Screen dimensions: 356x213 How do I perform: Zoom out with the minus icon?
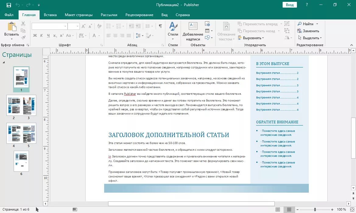pos(298,210)
